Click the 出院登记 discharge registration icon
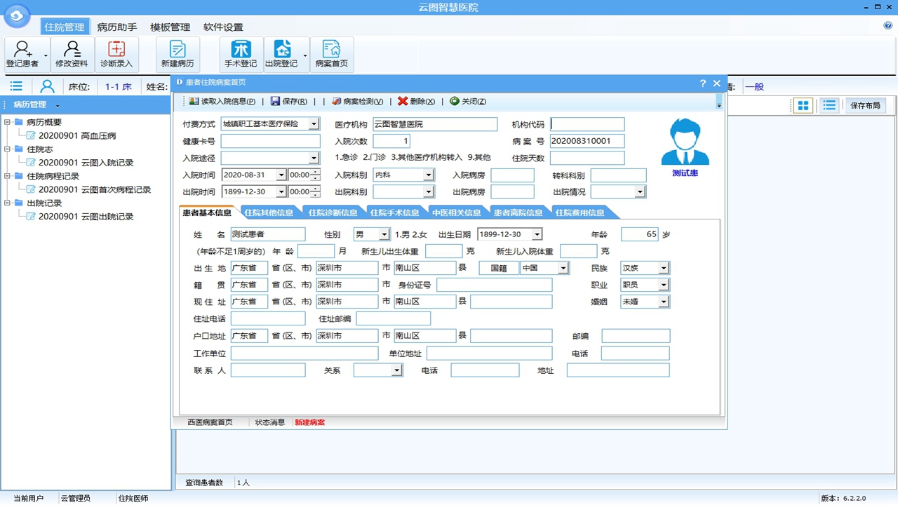Image resolution: width=898 pixels, height=505 pixels. point(281,53)
